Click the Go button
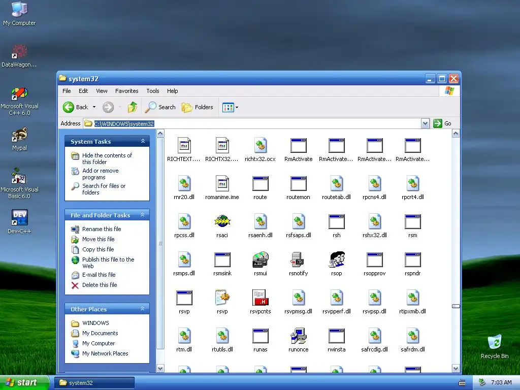520x390 pixels. tap(442, 123)
